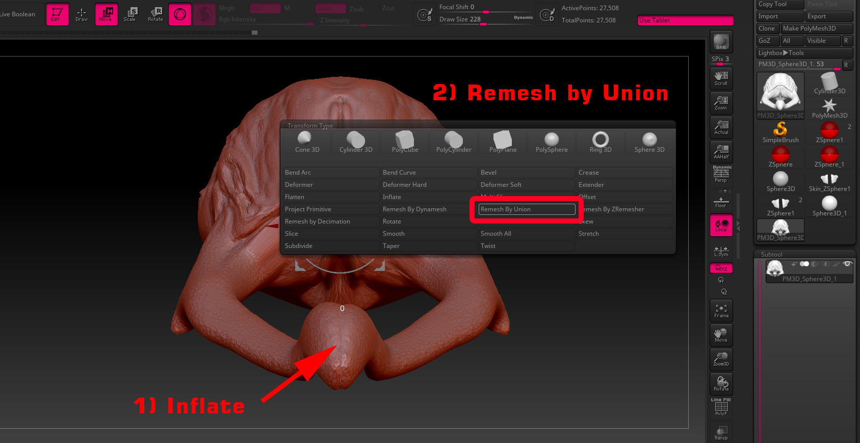Click the Clone button

click(768, 29)
